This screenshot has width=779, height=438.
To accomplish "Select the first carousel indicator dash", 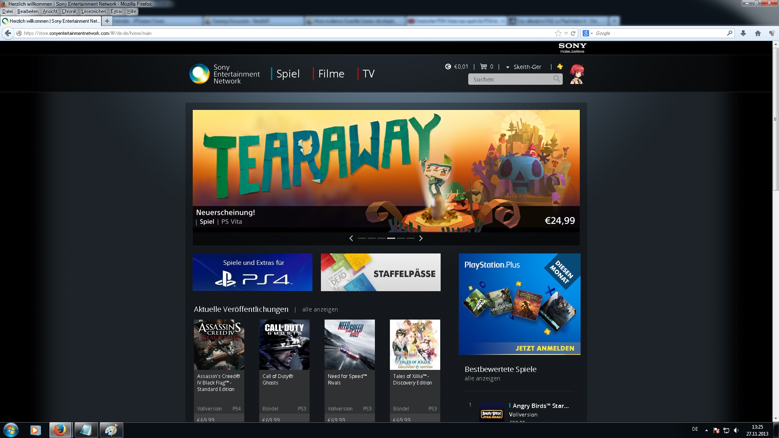I will click(362, 238).
